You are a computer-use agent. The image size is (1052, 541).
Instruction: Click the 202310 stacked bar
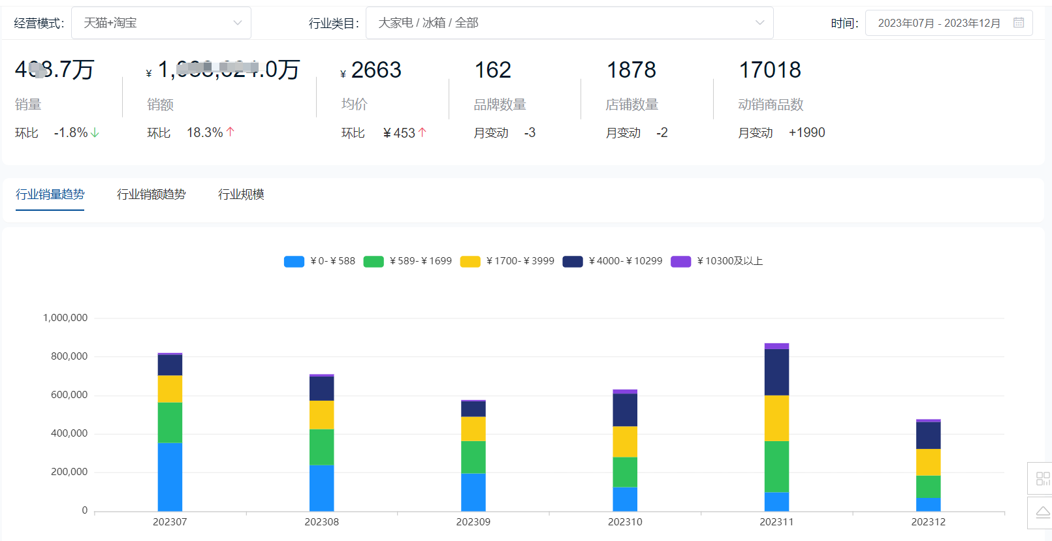(625, 450)
